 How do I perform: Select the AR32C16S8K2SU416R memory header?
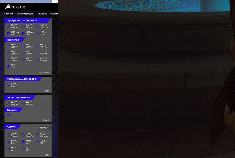click(x=20, y=98)
